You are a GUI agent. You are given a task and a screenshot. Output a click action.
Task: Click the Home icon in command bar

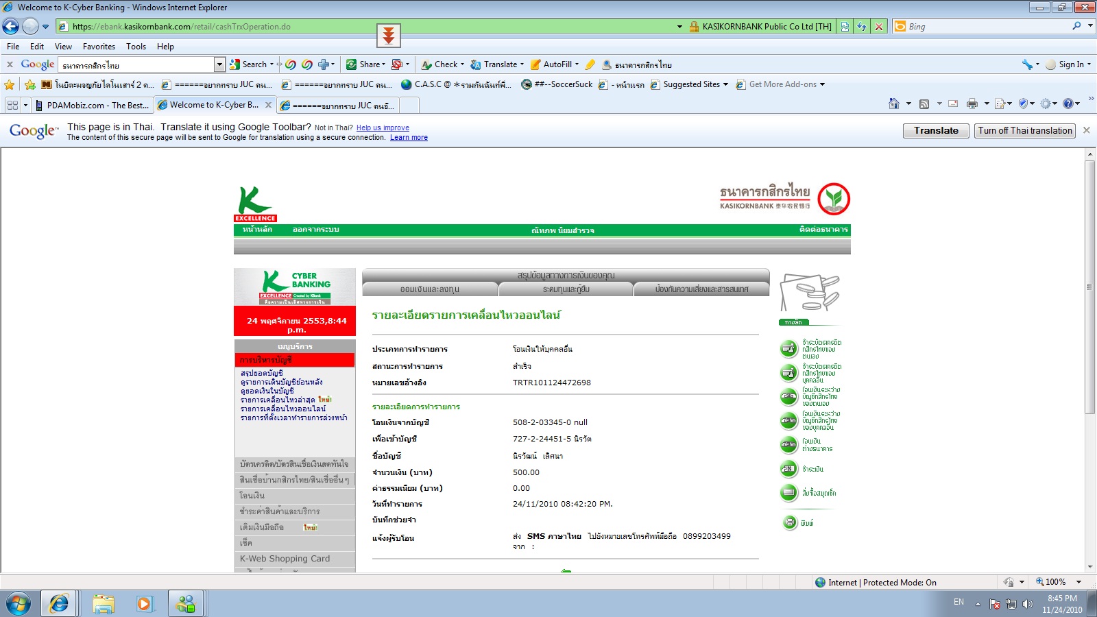pos(893,104)
